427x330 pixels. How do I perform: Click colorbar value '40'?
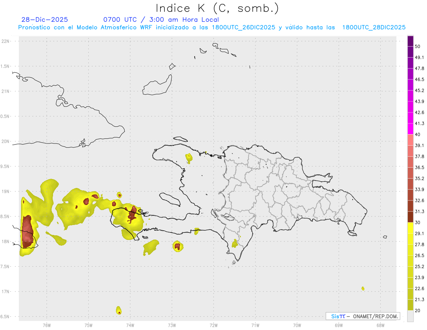(x=418, y=135)
